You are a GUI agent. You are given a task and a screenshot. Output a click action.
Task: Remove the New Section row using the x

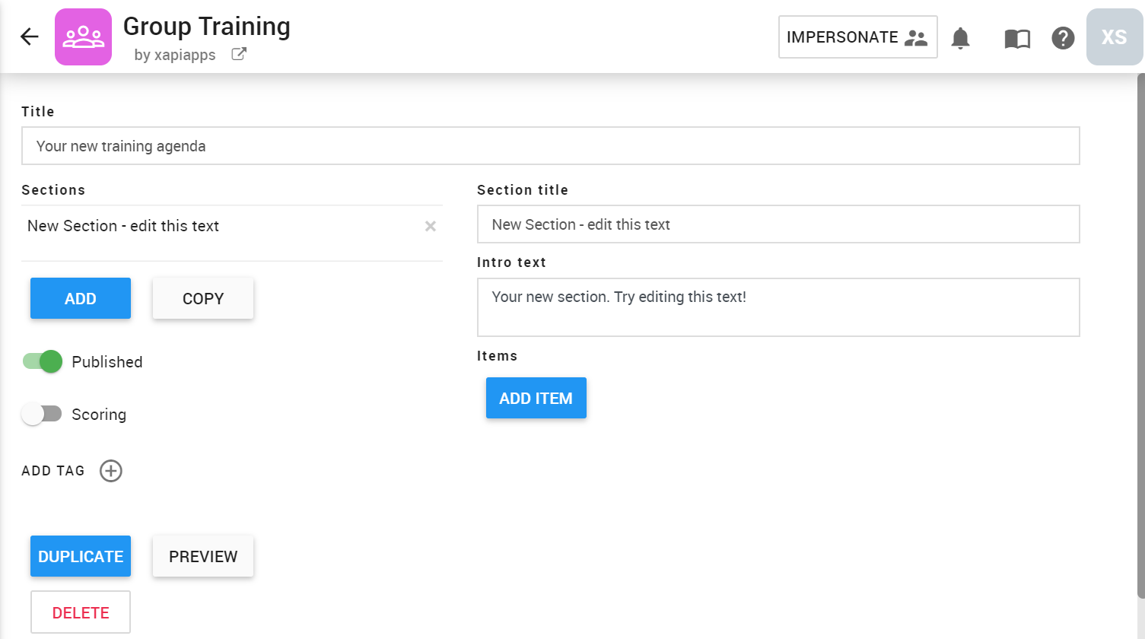pos(431,226)
